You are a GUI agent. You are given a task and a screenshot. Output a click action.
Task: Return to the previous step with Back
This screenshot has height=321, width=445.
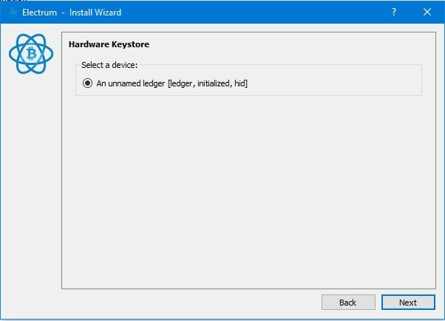348,303
